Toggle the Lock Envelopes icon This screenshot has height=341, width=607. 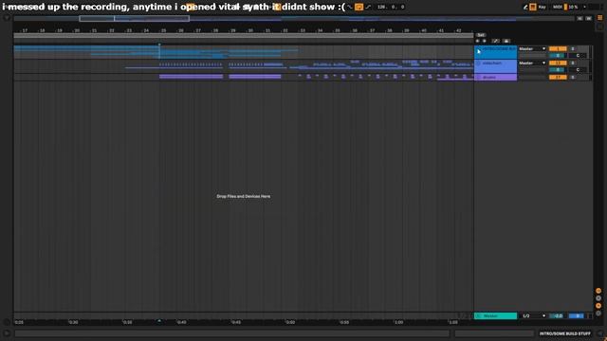point(506,41)
